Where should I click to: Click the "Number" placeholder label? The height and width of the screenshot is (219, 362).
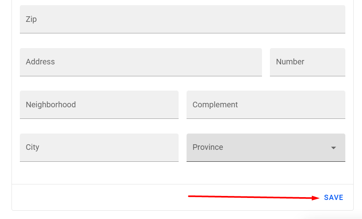click(x=290, y=62)
